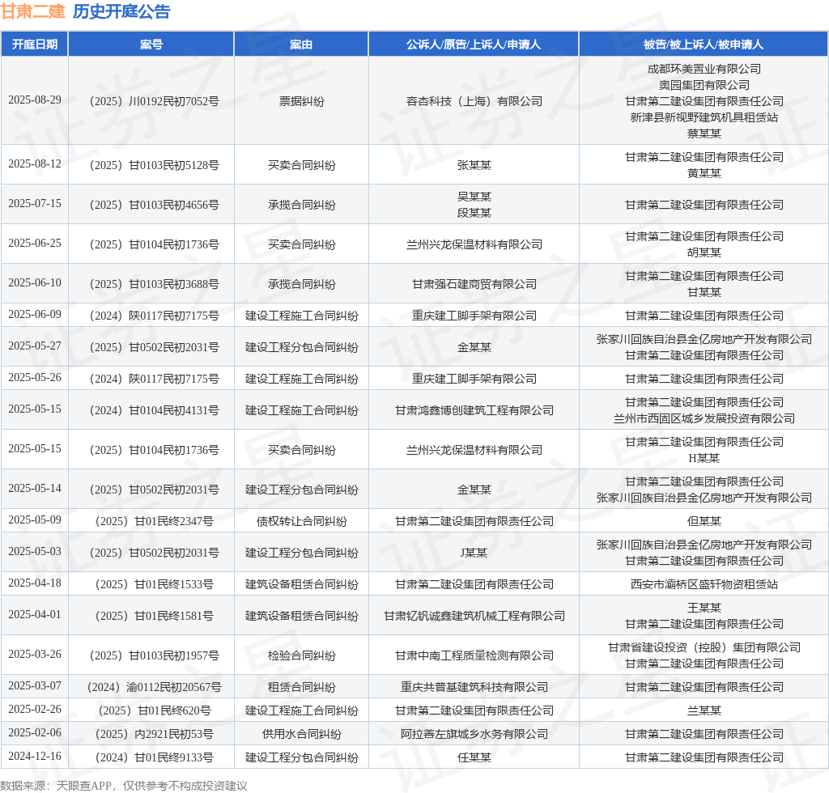This screenshot has height=793, width=829.
Task: Click the date 2025-06-25
Action: click(x=35, y=243)
